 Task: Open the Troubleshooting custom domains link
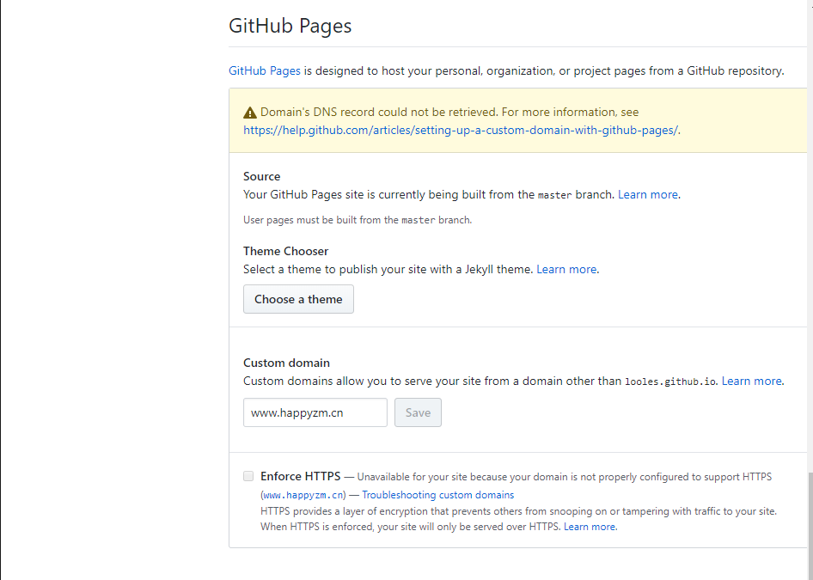(438, 495)
